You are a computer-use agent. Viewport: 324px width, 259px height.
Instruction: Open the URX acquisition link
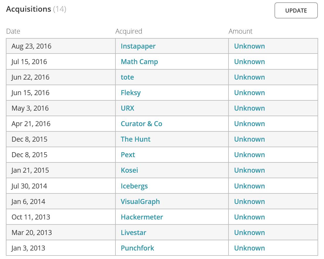[127, 108]
